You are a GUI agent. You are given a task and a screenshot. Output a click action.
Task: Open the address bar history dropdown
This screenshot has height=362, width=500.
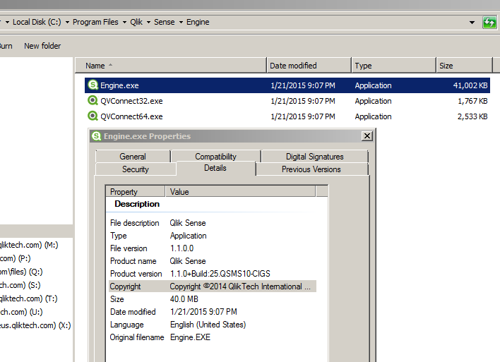pos(472,22)
